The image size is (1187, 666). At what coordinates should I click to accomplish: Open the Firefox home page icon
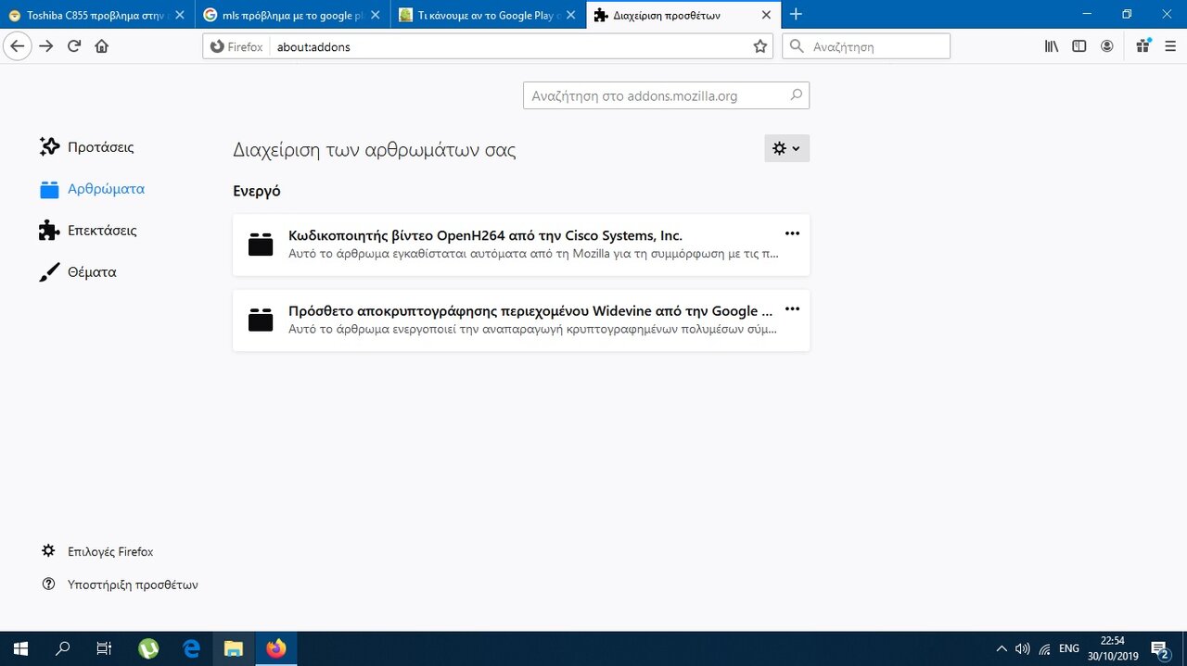coord(102,46)
